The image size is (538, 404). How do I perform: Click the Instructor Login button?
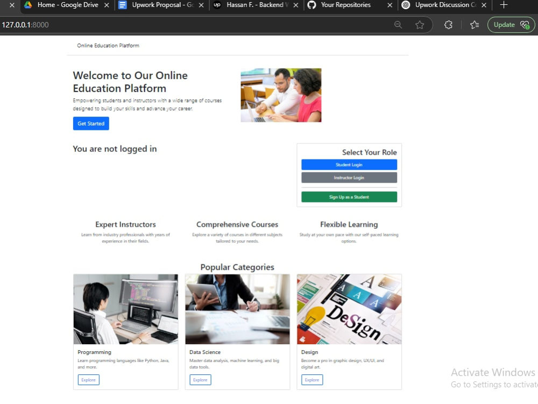click(x=349, y=178)
